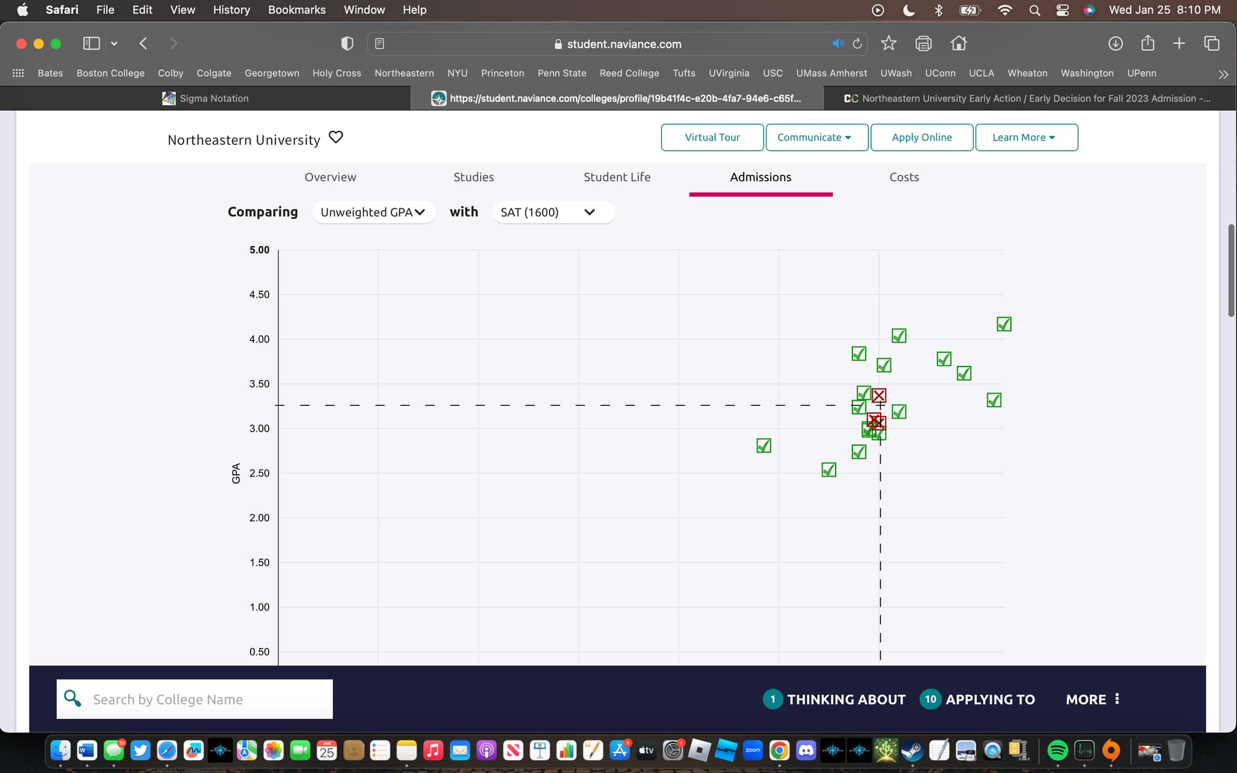The height and width of the screenshot is (773, 1237).
Task: Expand the Communicate dropdown button
Action: coord(816,137)
